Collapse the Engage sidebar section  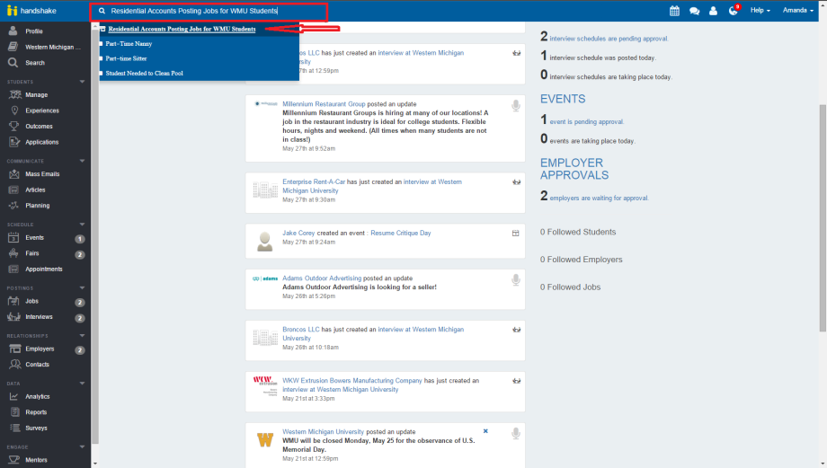(x=83, y=447)
